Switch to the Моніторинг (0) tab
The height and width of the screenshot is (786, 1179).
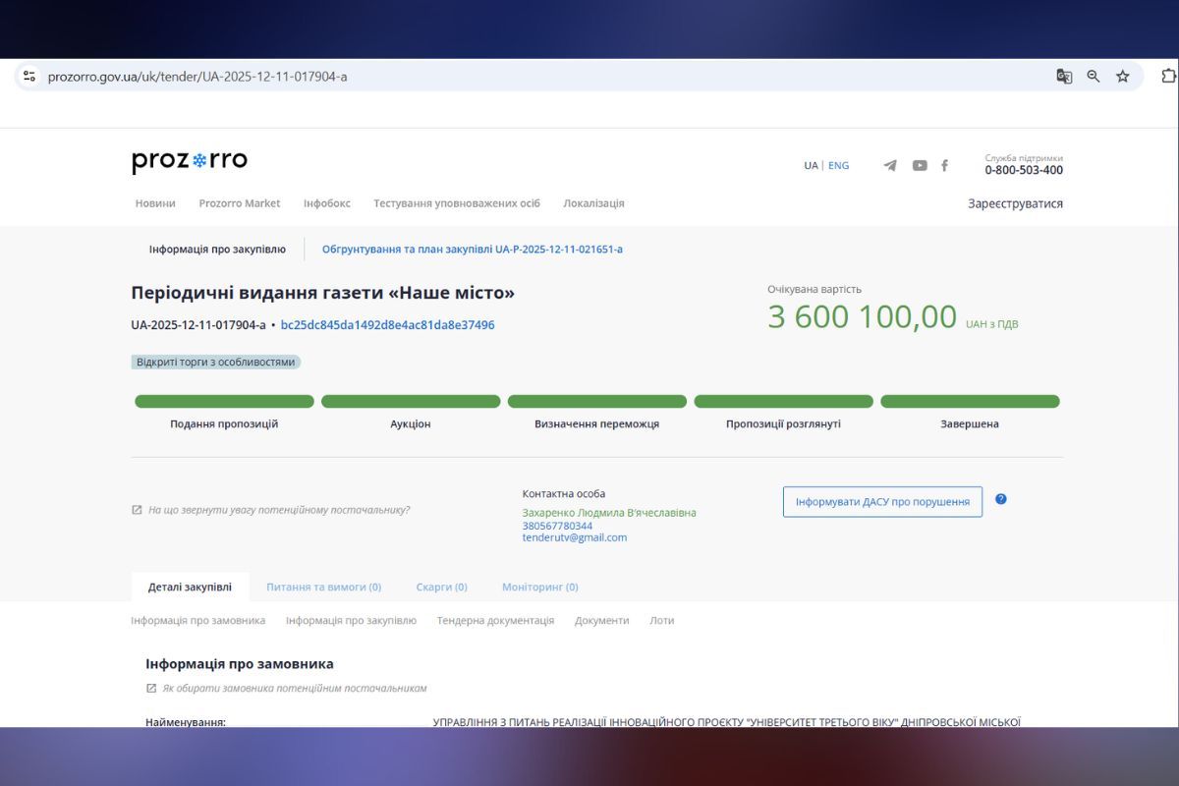(541, 586)
